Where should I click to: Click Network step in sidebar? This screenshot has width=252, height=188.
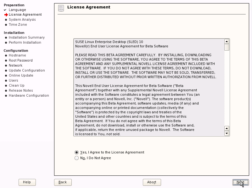point(16,65)
